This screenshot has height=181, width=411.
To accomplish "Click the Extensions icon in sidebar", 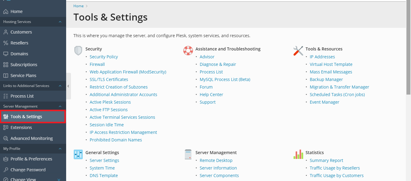I will [5, 128].
